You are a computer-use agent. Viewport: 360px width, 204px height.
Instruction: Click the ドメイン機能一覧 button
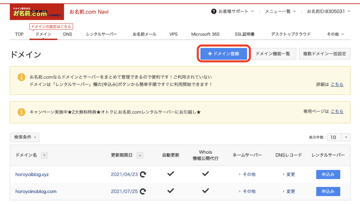click(273, 54)
